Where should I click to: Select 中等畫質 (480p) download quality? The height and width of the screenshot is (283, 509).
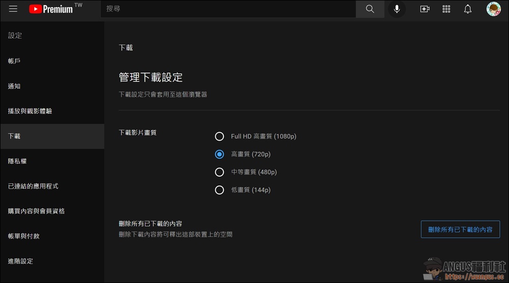pyautogui.click(x=219, y=172)
